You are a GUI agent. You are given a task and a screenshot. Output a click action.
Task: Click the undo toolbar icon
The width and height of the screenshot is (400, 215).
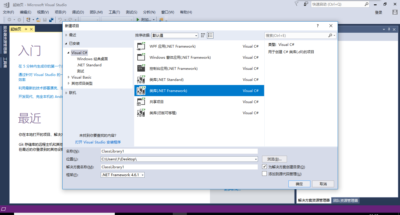pyautogui.click(x=60, y=20)
